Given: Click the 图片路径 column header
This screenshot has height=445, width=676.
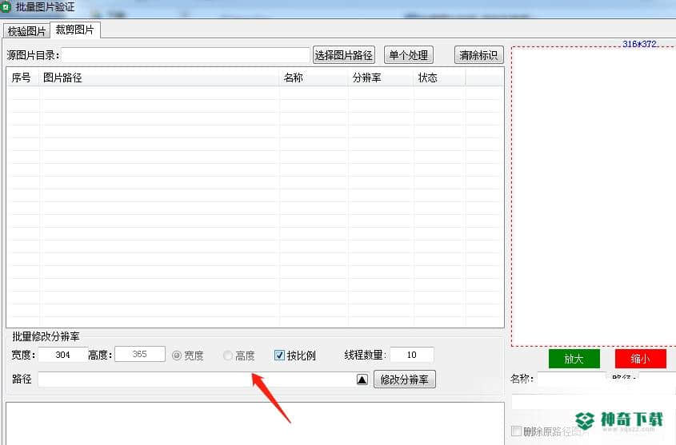Looking at the screenshot, I should coord(159,78).
